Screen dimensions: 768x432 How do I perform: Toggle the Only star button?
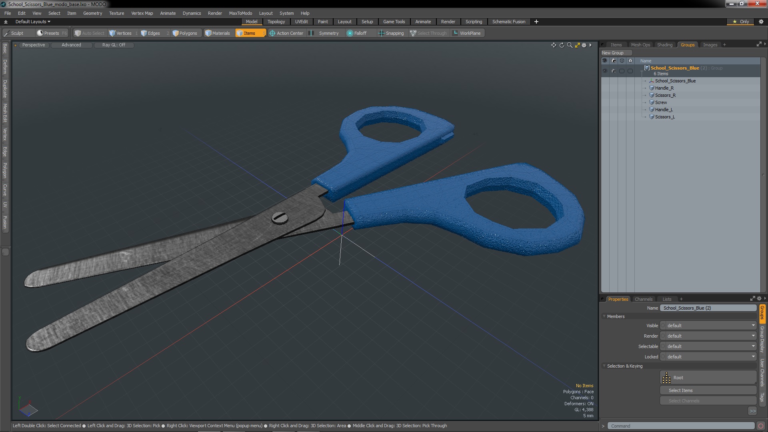click(x=740, y=22)
